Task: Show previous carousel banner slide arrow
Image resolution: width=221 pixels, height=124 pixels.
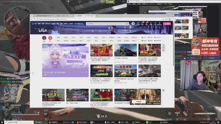Action: click(x=83, y=72)
